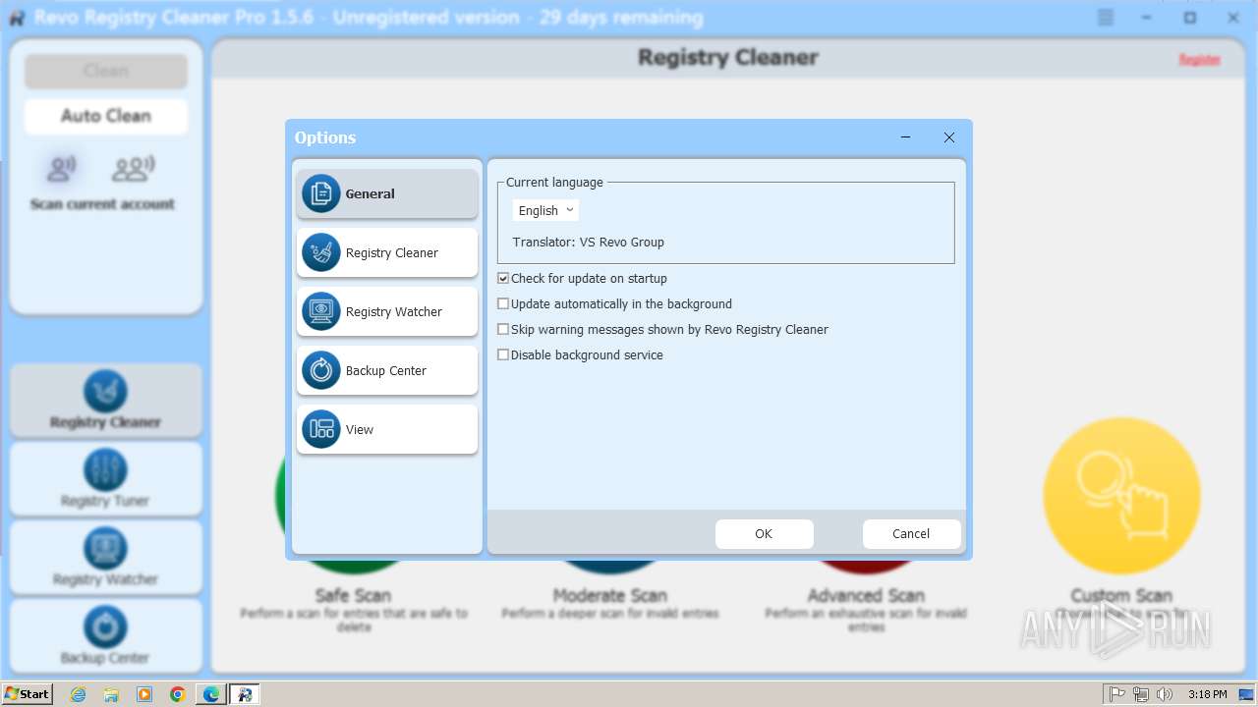Close the Options dialog with X
The image size is (1258, 707).
[x=948, y=137]
